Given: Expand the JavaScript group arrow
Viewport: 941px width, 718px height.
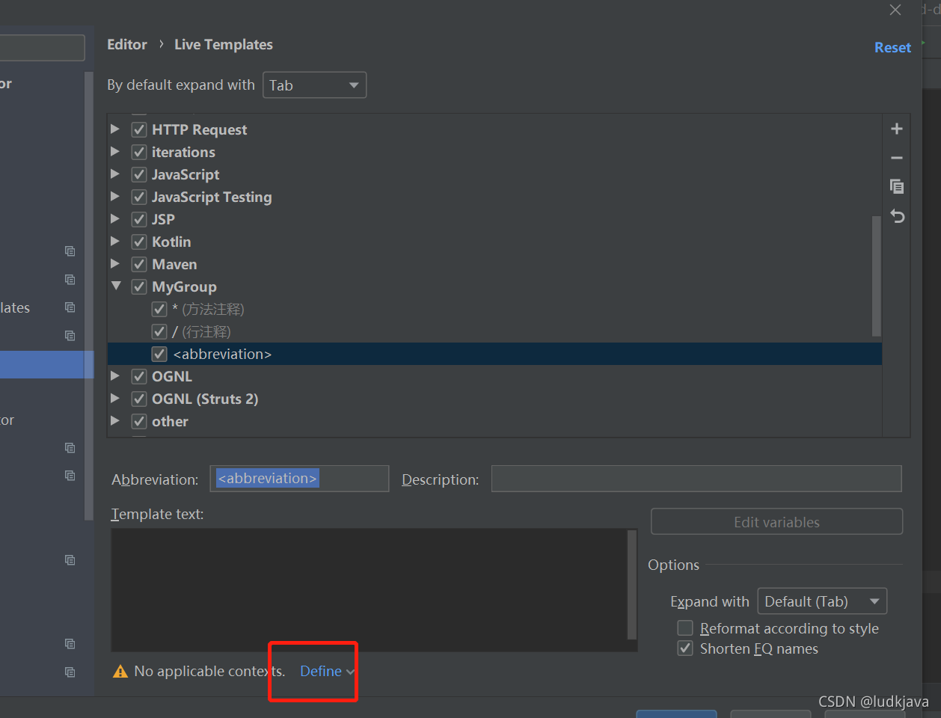Looking at the screenshot, I should click(115, 174).
